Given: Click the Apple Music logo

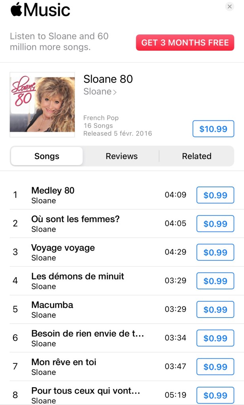Looking at the screenshot, I should 40,10.
